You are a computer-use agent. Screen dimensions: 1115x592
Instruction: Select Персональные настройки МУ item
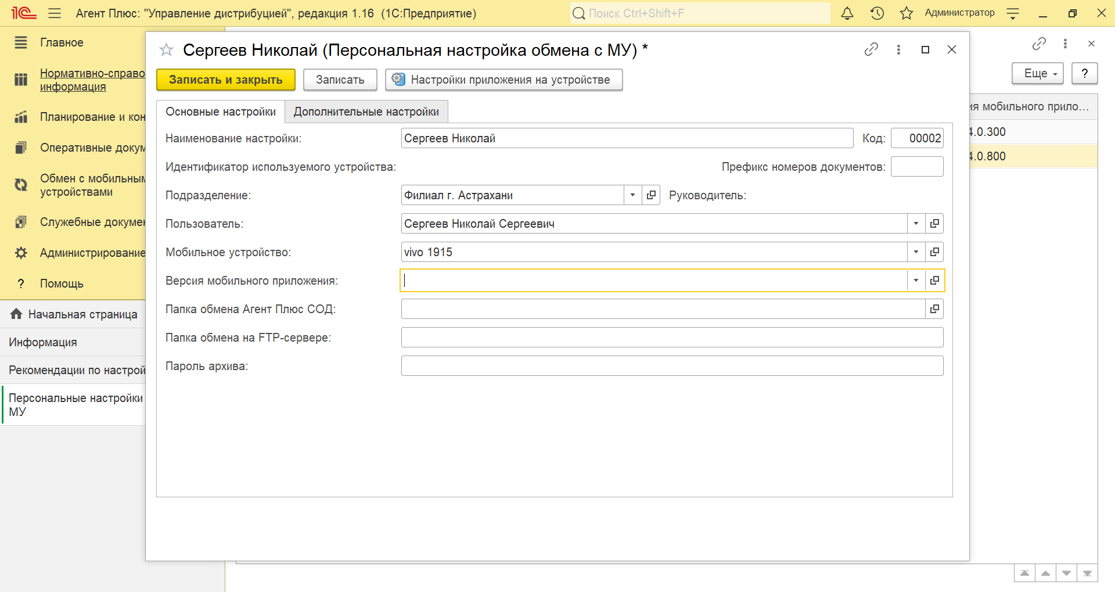pyautogui.click(x=73, y=405)
